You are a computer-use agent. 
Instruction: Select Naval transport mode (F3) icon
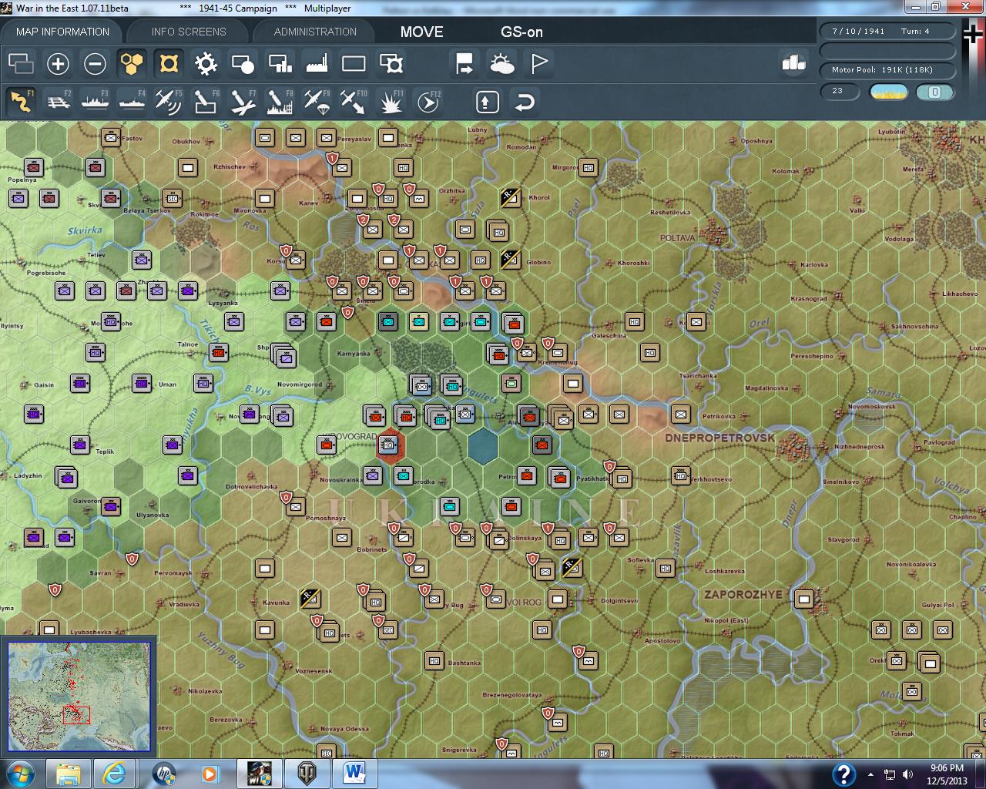(95, 101)
